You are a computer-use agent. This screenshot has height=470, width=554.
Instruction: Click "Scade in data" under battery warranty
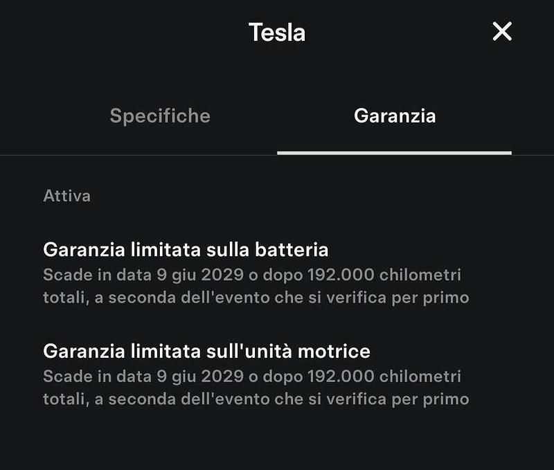tap(96, 275)
